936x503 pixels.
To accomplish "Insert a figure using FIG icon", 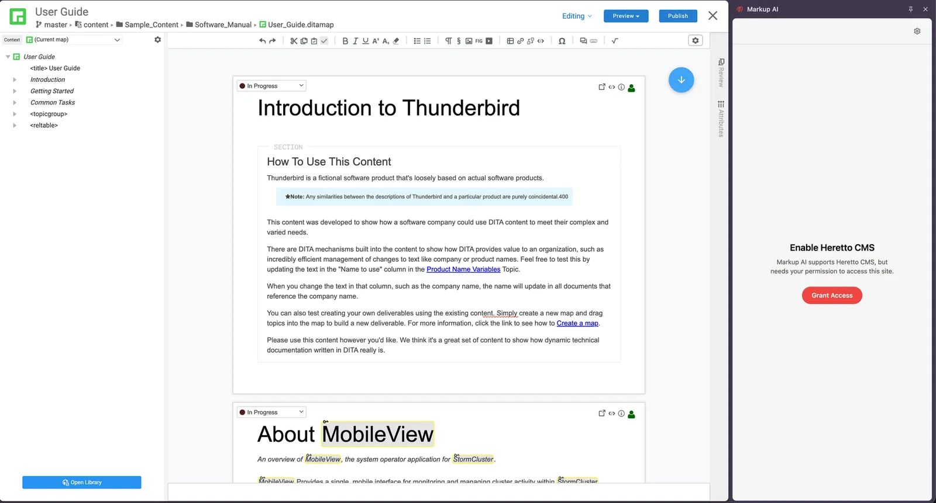I will coord(479,41).
